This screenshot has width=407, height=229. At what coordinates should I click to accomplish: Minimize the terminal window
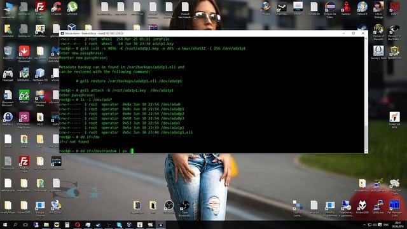click(x=343, y=34)
